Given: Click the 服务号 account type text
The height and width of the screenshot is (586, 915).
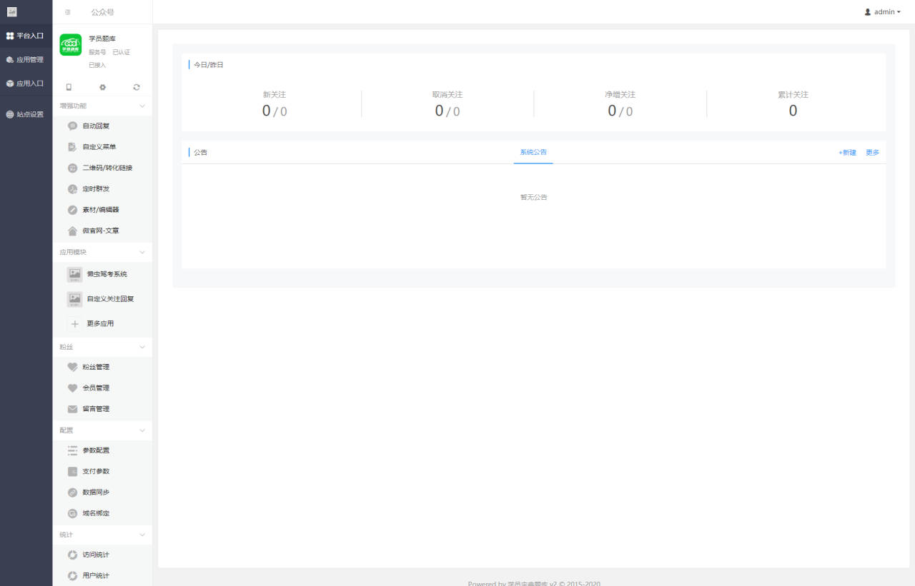Looking at the screenshot, I should (x=97, y=53).
